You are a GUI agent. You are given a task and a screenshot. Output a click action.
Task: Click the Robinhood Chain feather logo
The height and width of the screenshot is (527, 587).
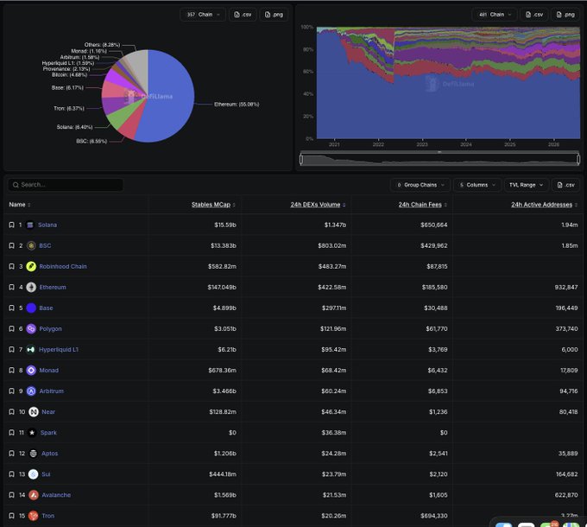[x=31, y=266]
